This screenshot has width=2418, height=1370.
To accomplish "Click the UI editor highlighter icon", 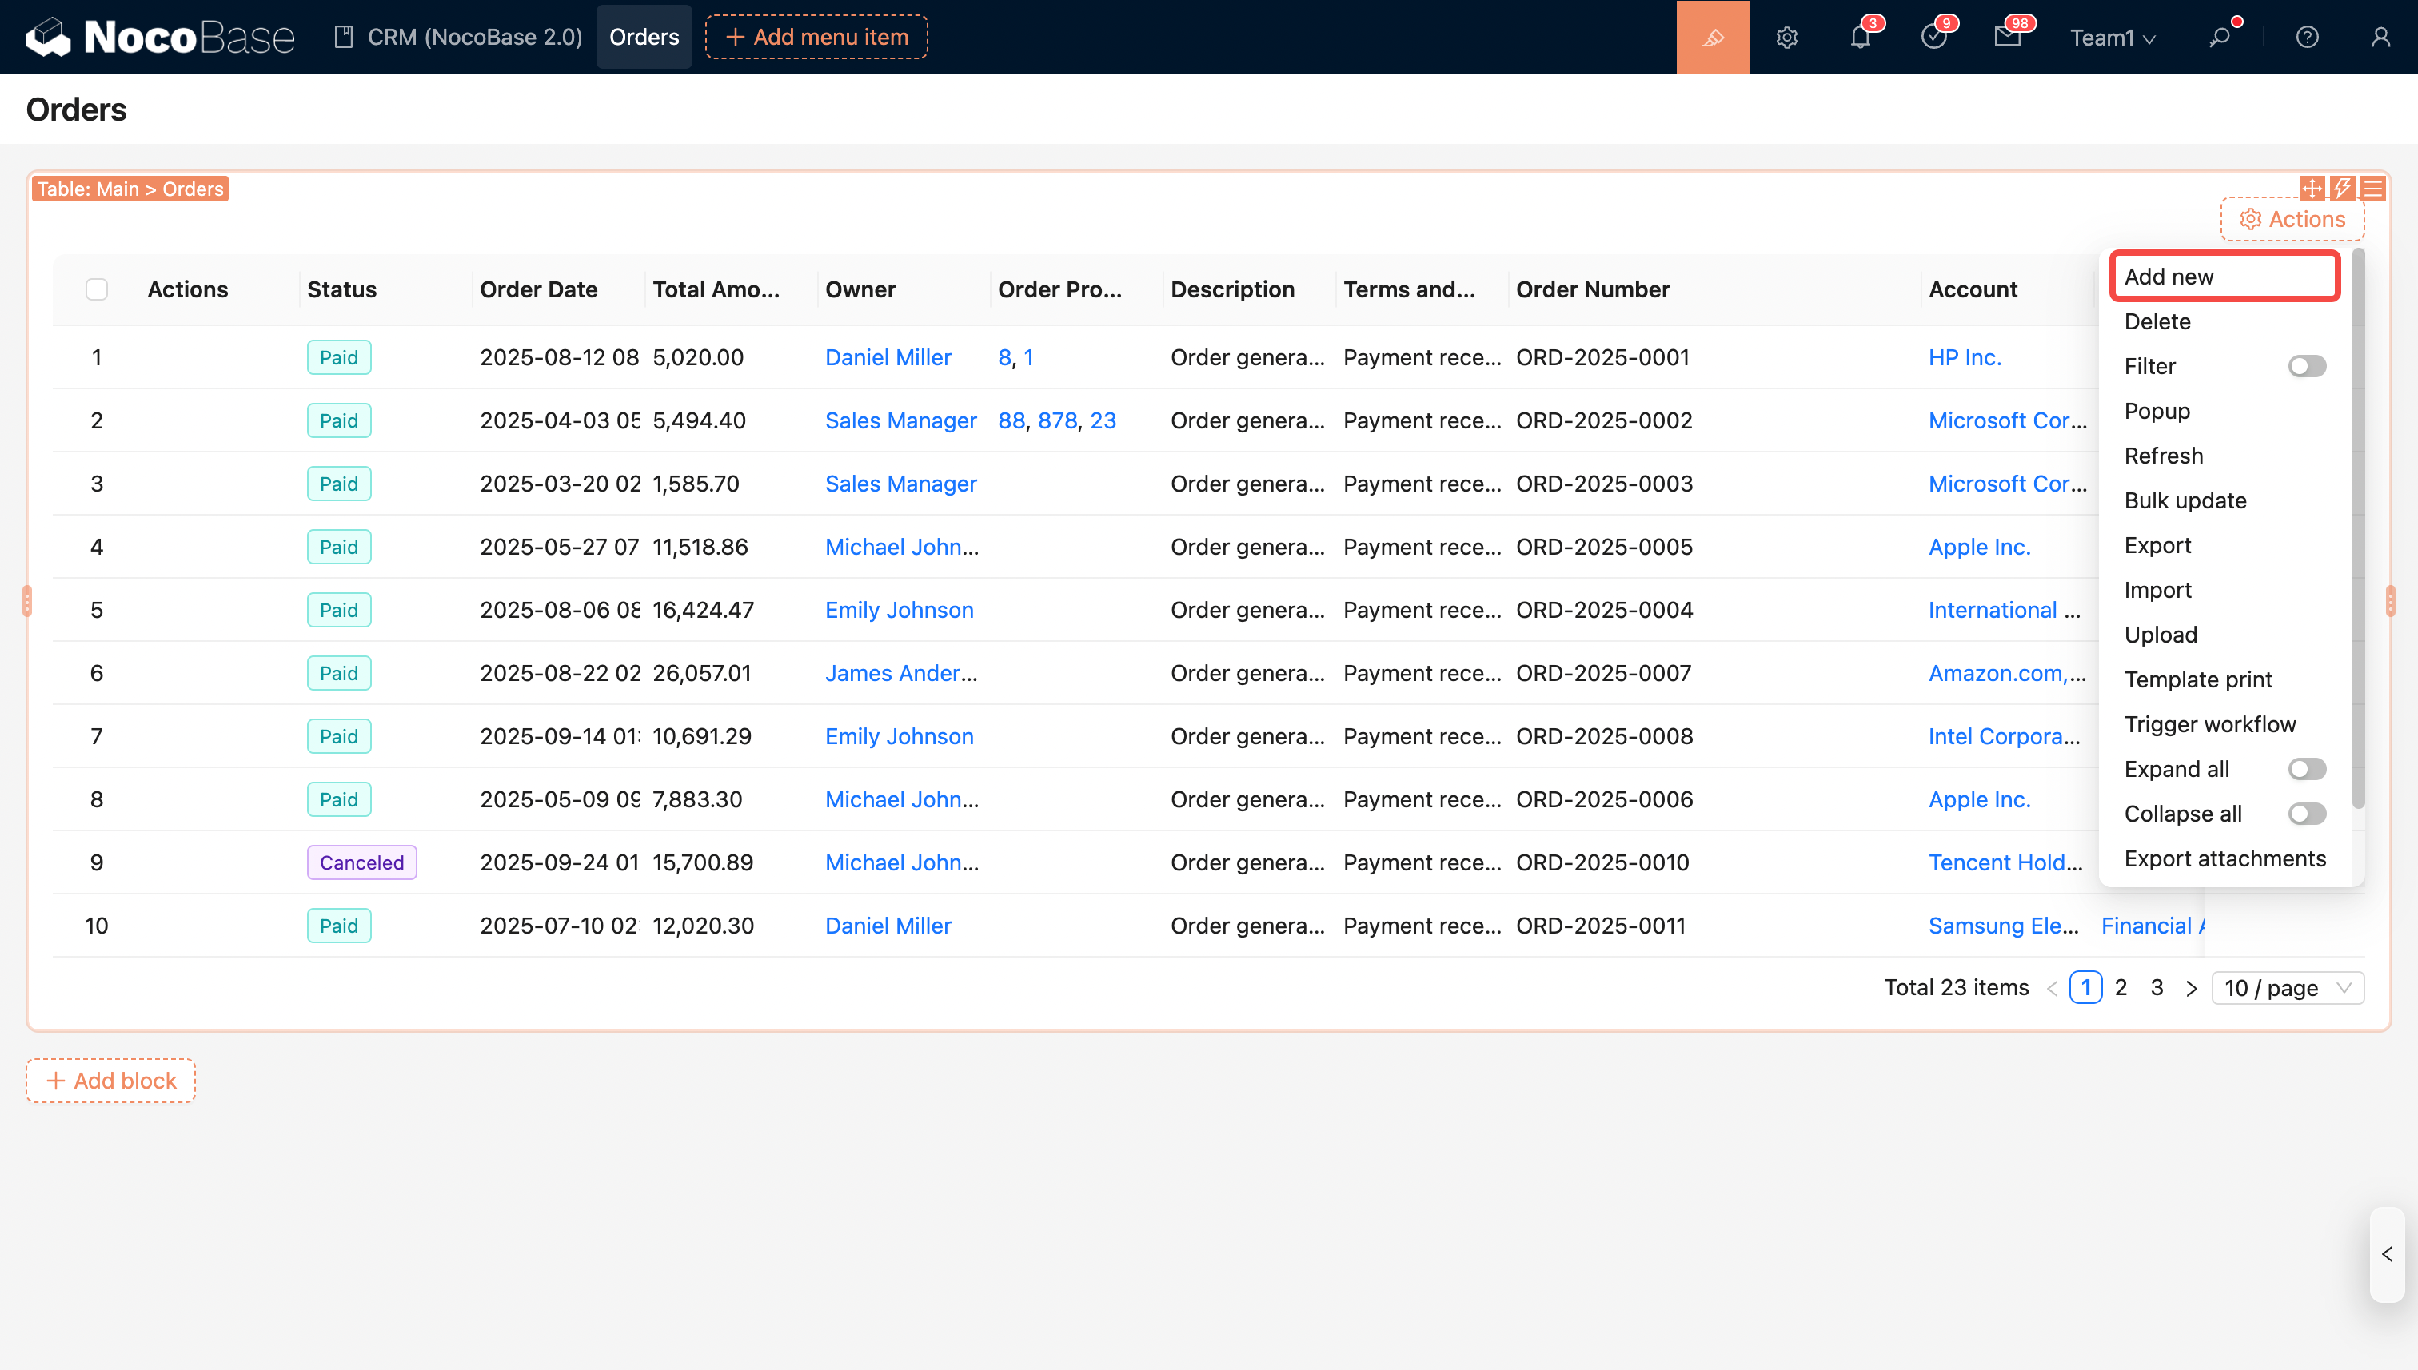I will pyautogui.click(x=1712, y=37).
